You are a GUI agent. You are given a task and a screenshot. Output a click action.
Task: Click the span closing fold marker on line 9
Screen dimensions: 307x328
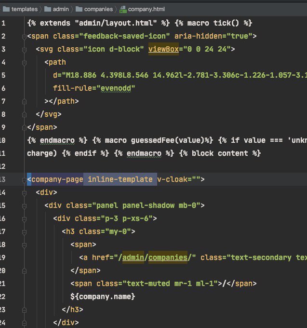24,128
